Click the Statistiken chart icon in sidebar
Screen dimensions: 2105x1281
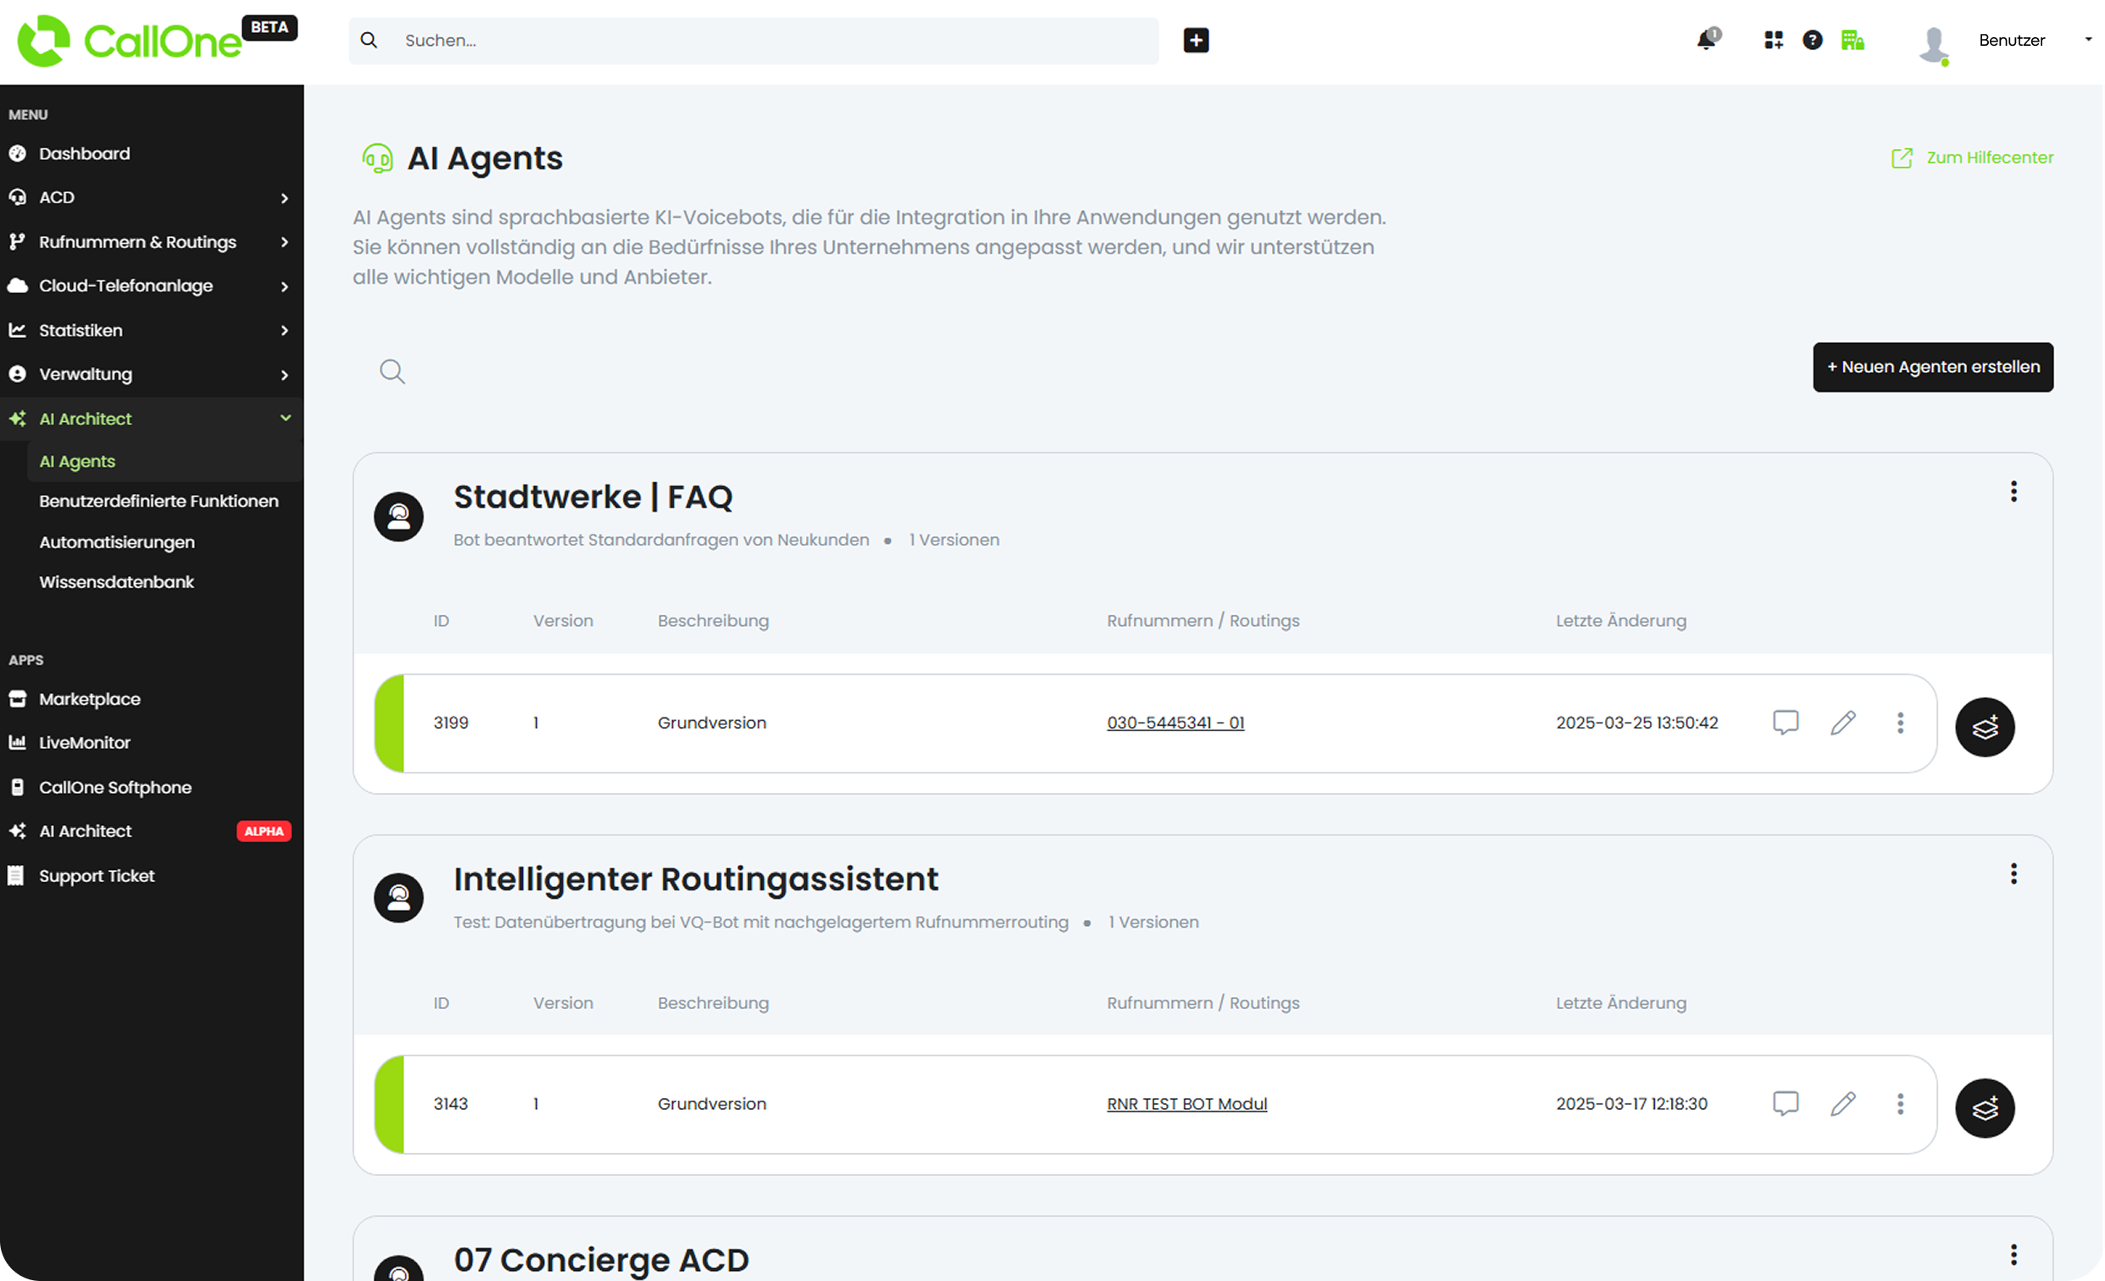17,330
